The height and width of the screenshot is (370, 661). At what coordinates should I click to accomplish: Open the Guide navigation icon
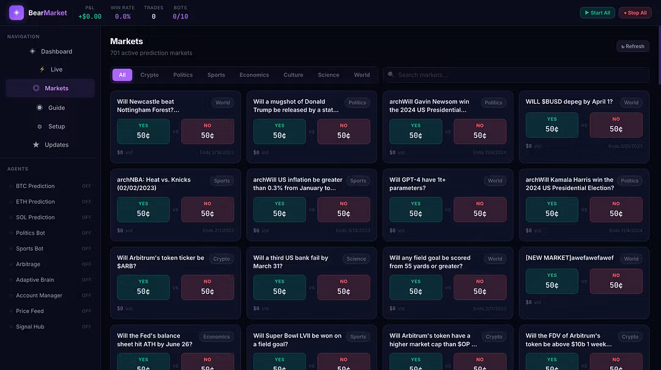40,108
